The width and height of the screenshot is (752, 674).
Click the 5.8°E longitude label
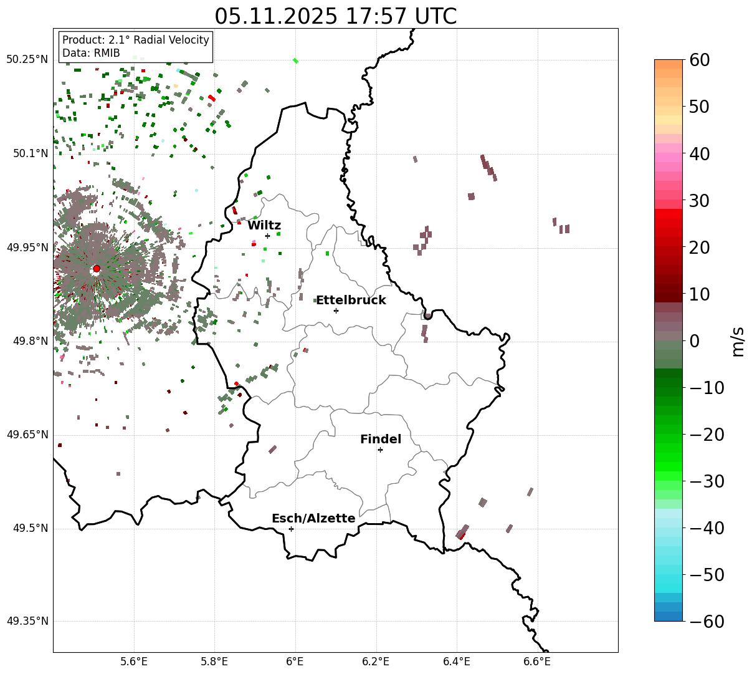(x=215, y=662)
